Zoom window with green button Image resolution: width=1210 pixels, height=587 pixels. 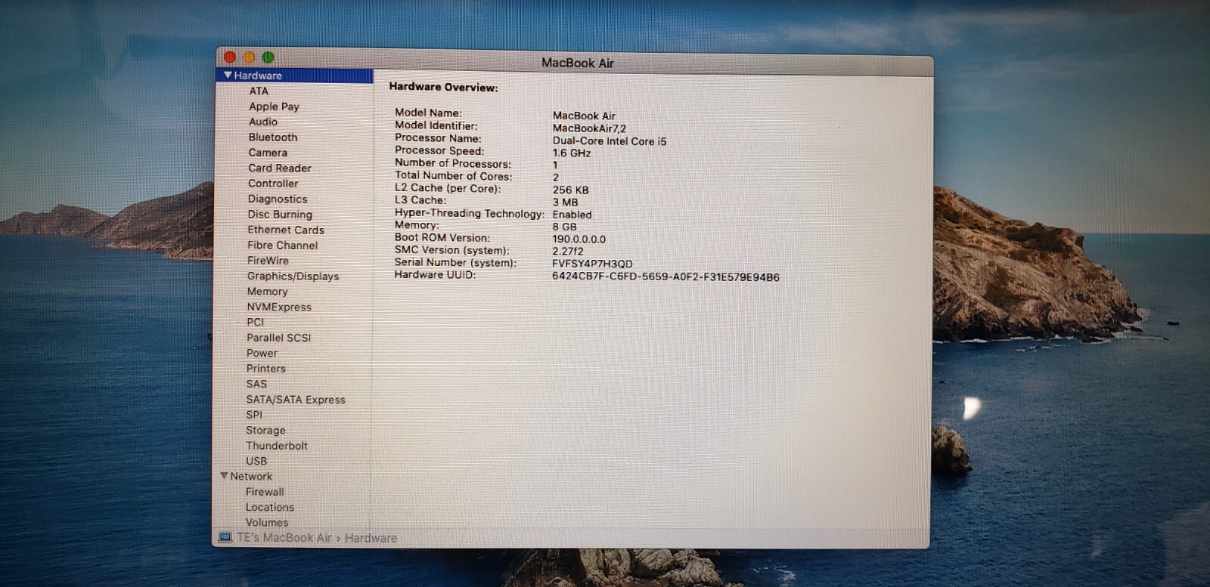[x=268, y=57]
